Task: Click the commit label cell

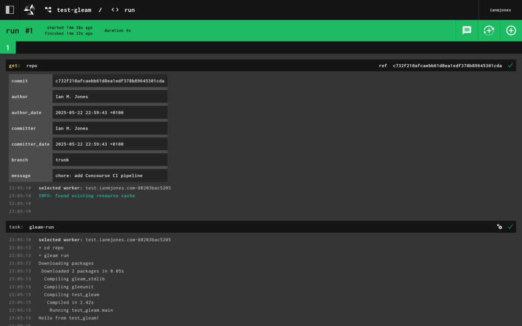Action: pyautogui.click(x=30, y=81)
